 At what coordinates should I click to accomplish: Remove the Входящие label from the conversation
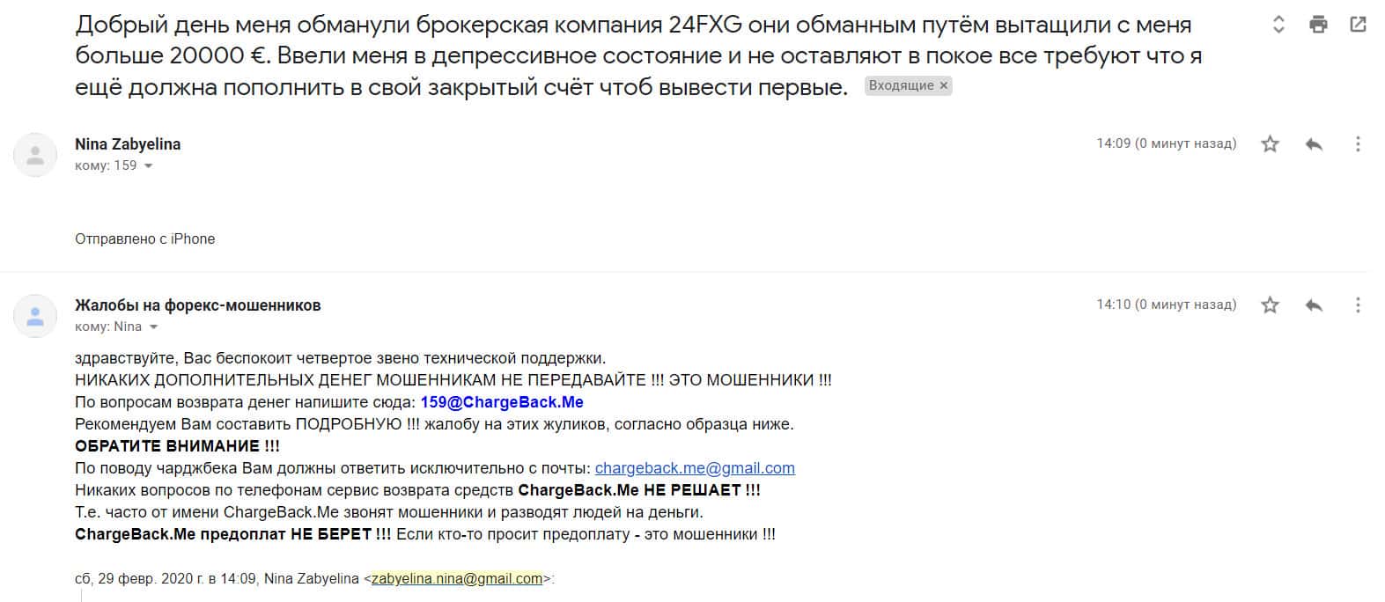944,85
